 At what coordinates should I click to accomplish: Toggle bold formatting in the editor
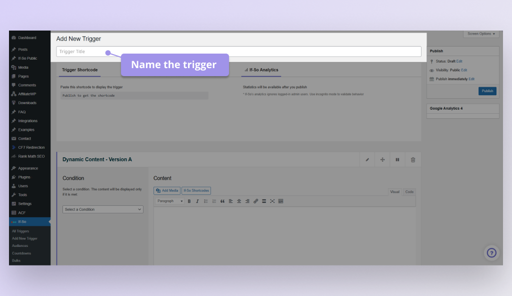(189, 201)
